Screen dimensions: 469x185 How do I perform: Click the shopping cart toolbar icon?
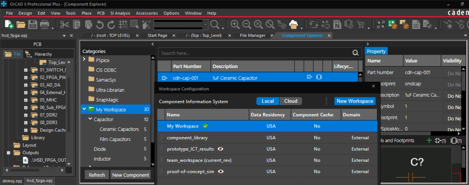tap(361, 25)
